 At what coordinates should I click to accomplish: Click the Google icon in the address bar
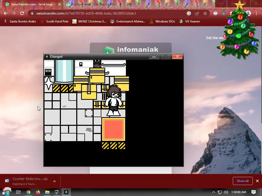click(189, 13)
